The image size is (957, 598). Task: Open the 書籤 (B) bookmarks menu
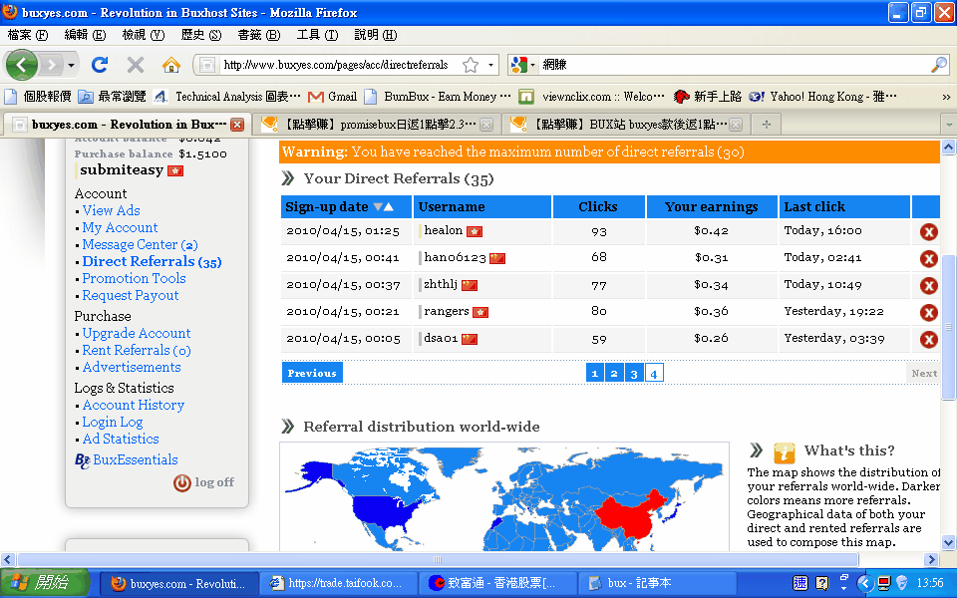click(259, 35)
